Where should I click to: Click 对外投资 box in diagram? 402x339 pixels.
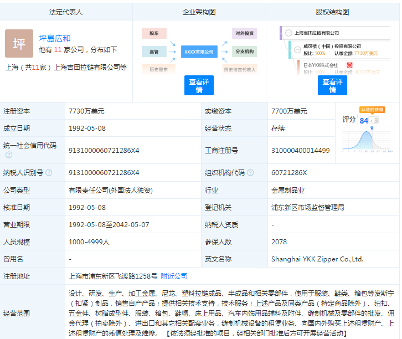click(x=244, y=33)
